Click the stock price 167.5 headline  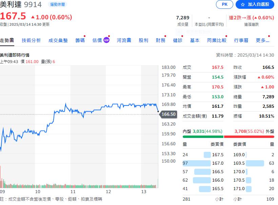pos(13,16)
